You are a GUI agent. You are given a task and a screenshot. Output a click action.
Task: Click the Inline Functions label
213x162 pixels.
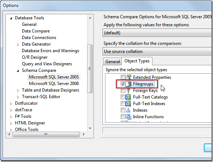148,117
